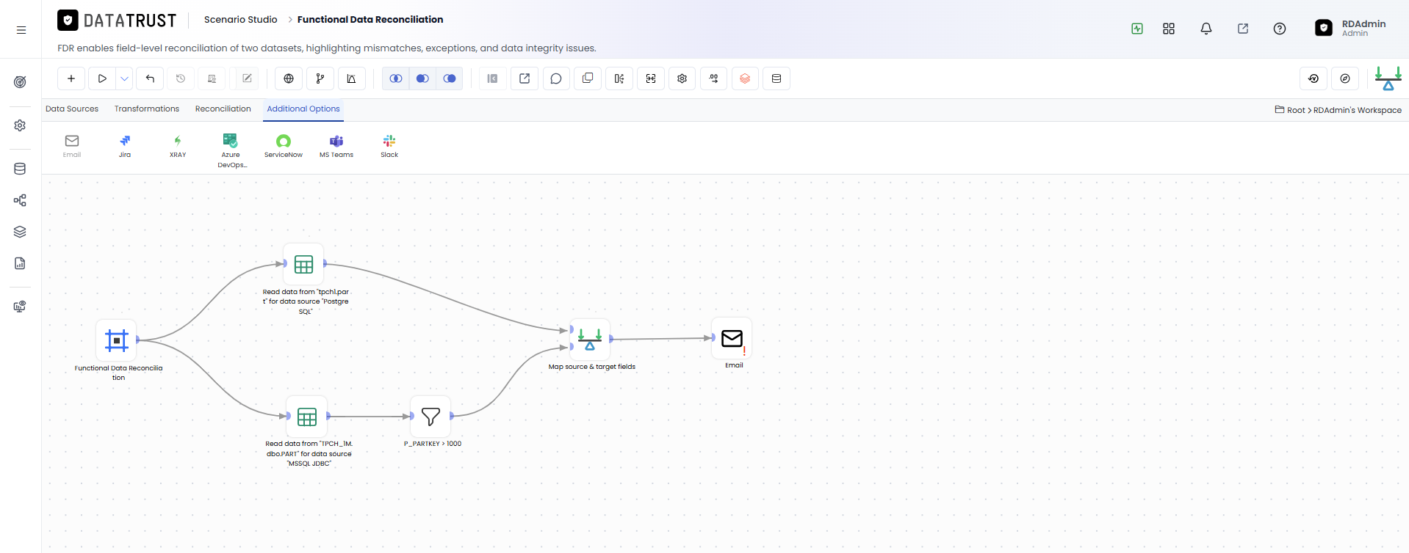Select the middle overlapping-circles join mode

click(422, 78)
